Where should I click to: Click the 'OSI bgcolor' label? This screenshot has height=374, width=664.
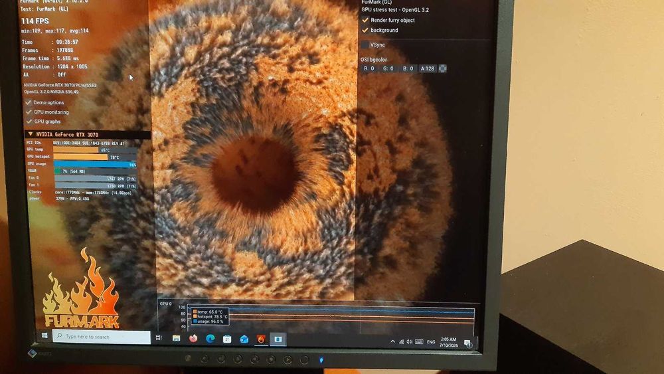pos(374,60)
